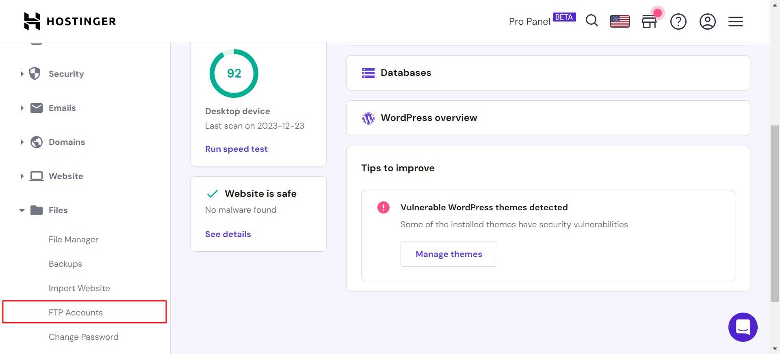
Task: Click the 'Last scan on 2023-12-23' text
Action: 255,126
